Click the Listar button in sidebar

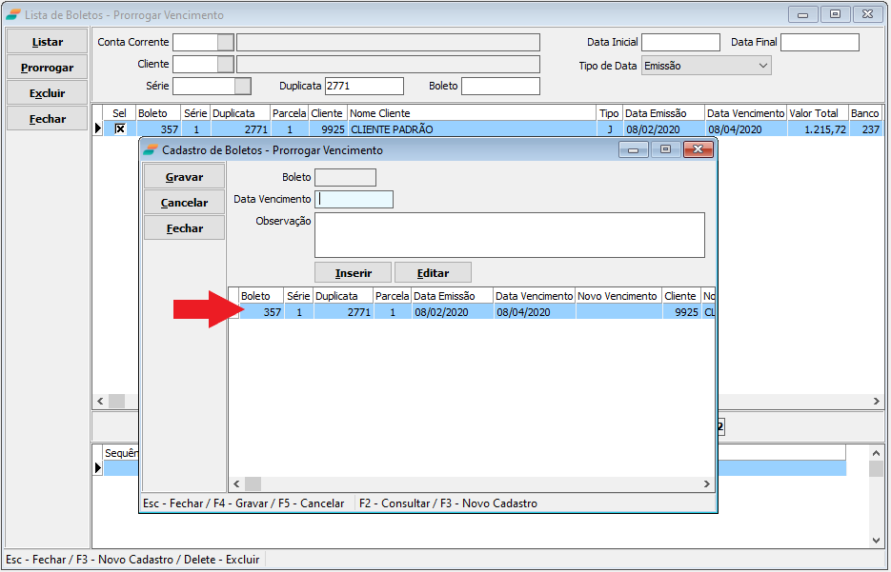pos(47,42)
